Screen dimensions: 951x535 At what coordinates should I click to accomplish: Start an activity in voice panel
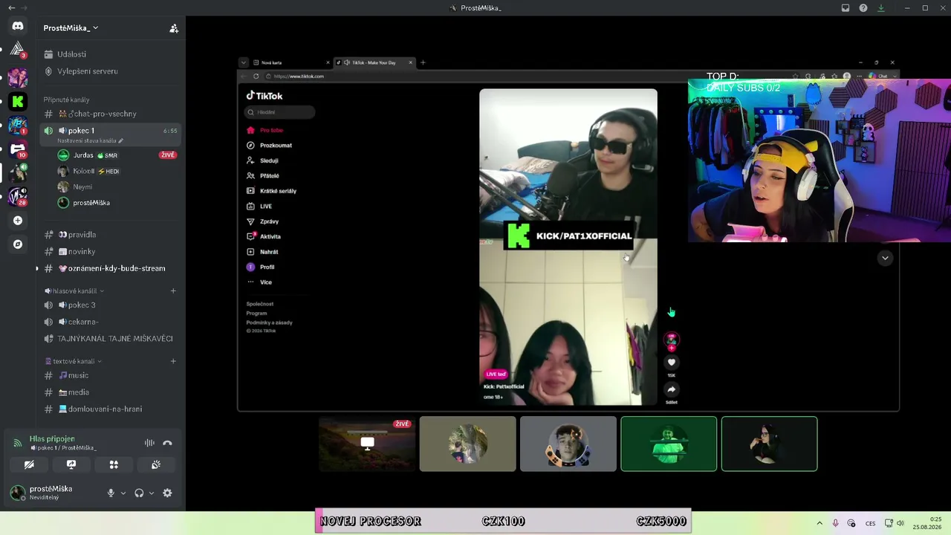114,464
